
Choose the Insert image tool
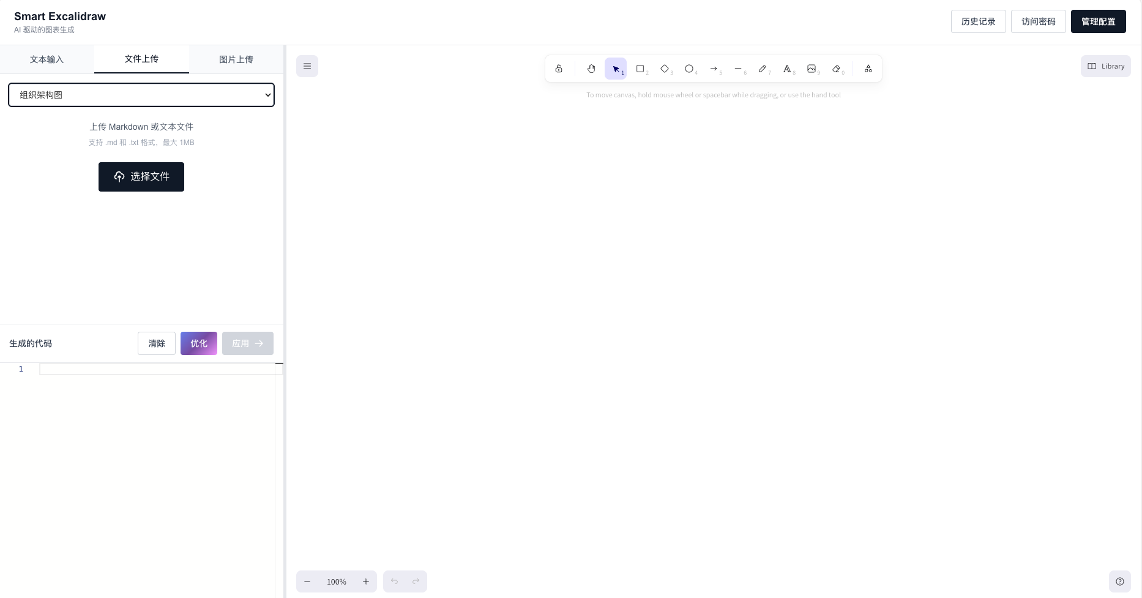(x=812, y=69)
